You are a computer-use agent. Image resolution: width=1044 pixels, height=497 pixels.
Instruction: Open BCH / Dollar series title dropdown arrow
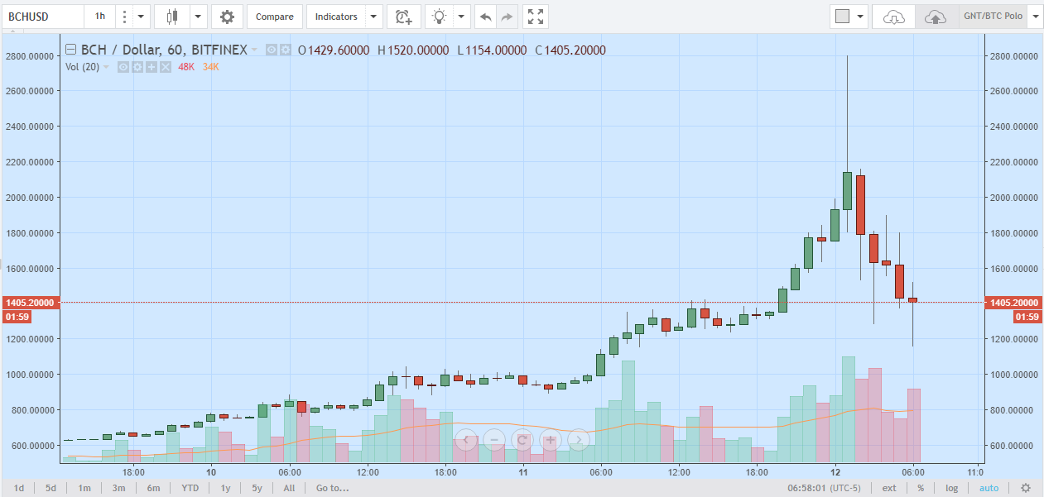tap(254, 50)
